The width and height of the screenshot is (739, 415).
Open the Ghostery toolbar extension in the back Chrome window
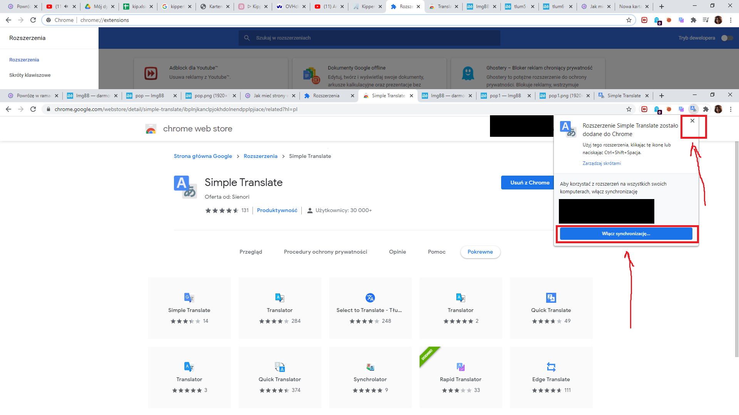(x=657, y=20)
